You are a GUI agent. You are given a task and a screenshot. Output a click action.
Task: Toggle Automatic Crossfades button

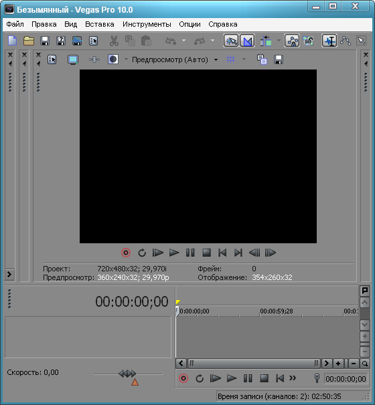[x=247, y=41]
